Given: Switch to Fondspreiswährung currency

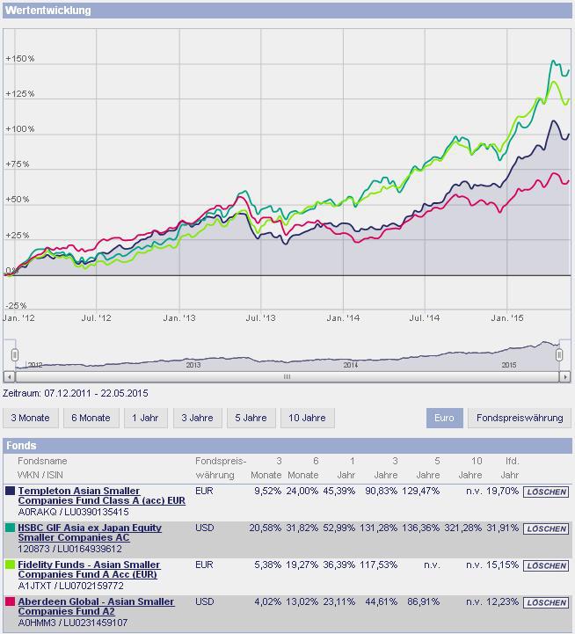Looking at the screenshot, I should [520, 418].
